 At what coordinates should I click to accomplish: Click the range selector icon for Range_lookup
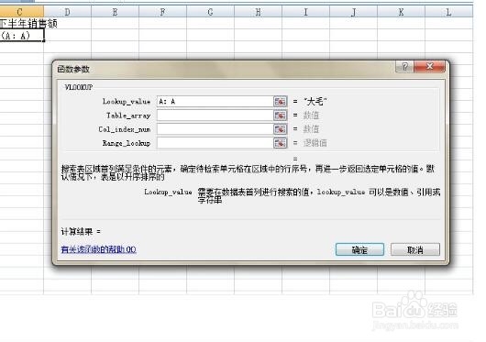pyautogui.click(x=281, y=143)
